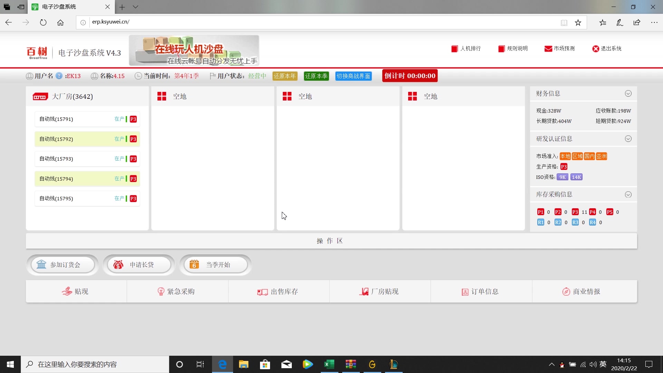Click the 亚洲 market access tag
This screenshot has width=663, height=373.
602,156
